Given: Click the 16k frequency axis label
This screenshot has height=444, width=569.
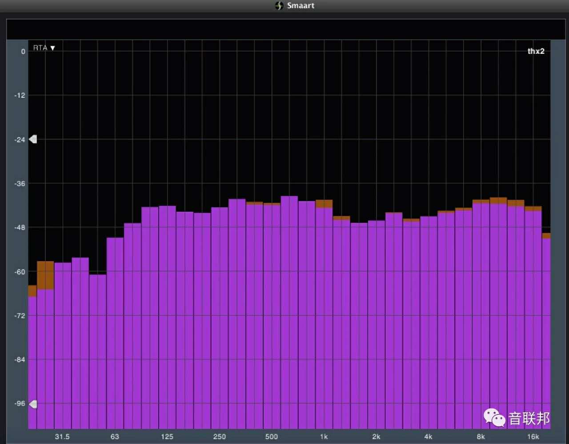Looking at the screenshot, I should coord(533,436).
